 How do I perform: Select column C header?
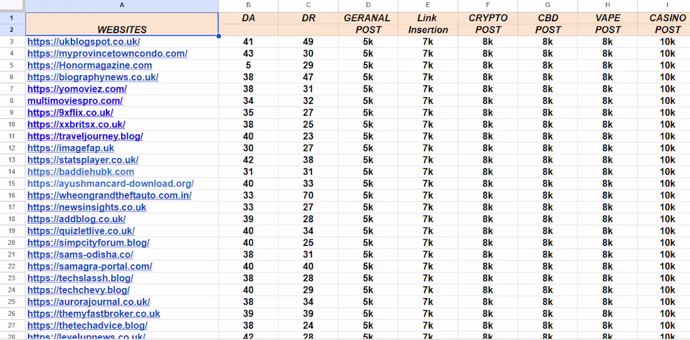tap(308, 6)
